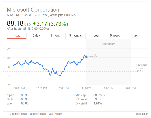Switch to the 5 day tab
This screenshot has width=151, height=118.
[x=36, y=36]
